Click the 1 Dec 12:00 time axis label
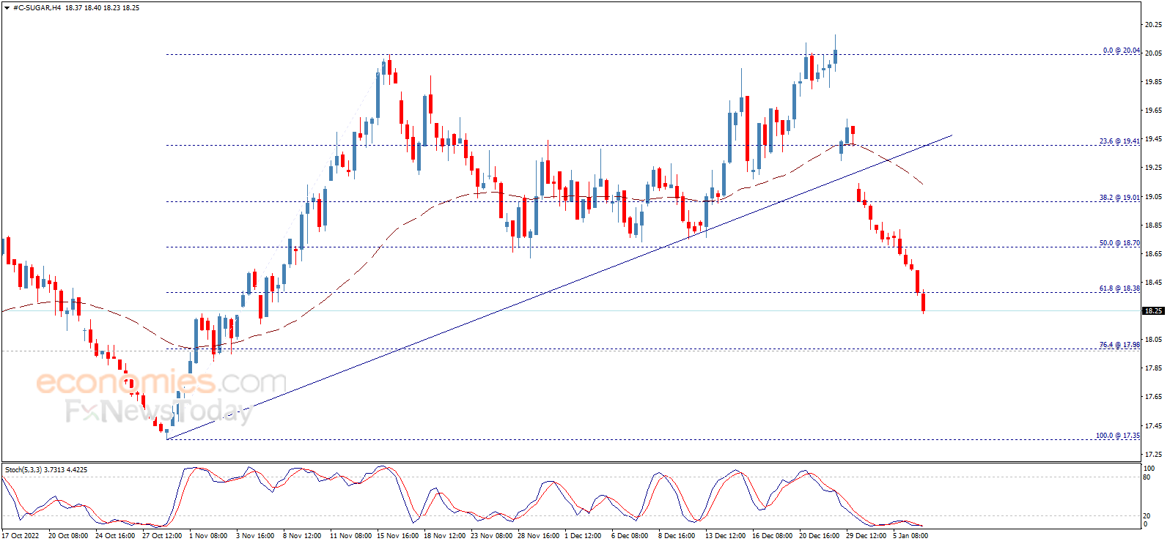The width and height of the screenshot is (1170, 544). point(583,536)
